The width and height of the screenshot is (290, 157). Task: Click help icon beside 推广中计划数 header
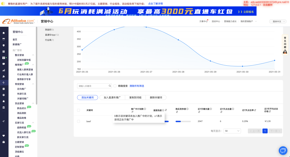coord(145,109)
